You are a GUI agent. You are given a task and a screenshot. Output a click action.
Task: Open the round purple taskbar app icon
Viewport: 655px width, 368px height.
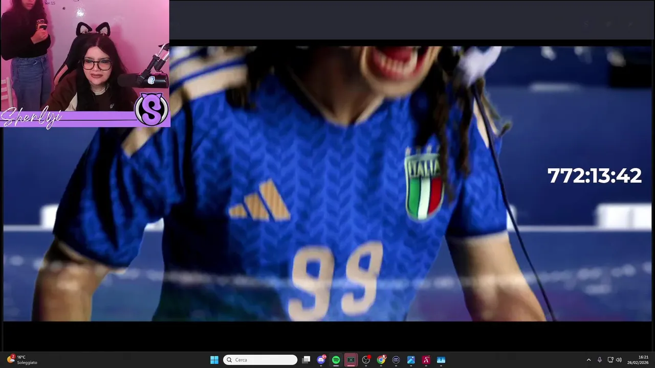click(x=396, y=360)
